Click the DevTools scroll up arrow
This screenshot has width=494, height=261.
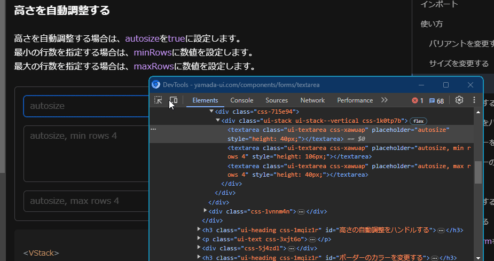pyautogui.click(x=478, y=112)
